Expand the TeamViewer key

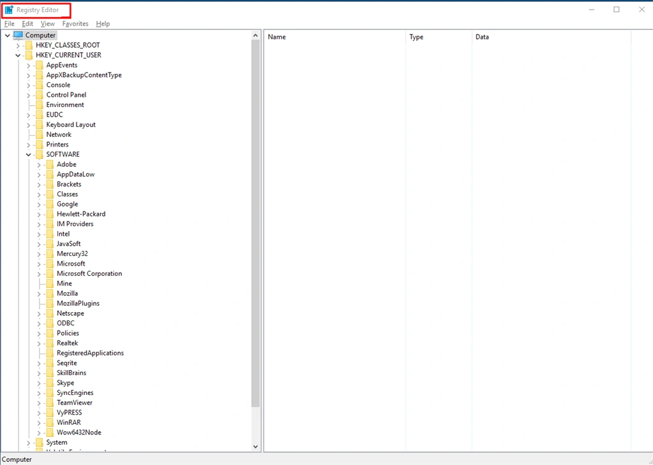tap(39, 403)
